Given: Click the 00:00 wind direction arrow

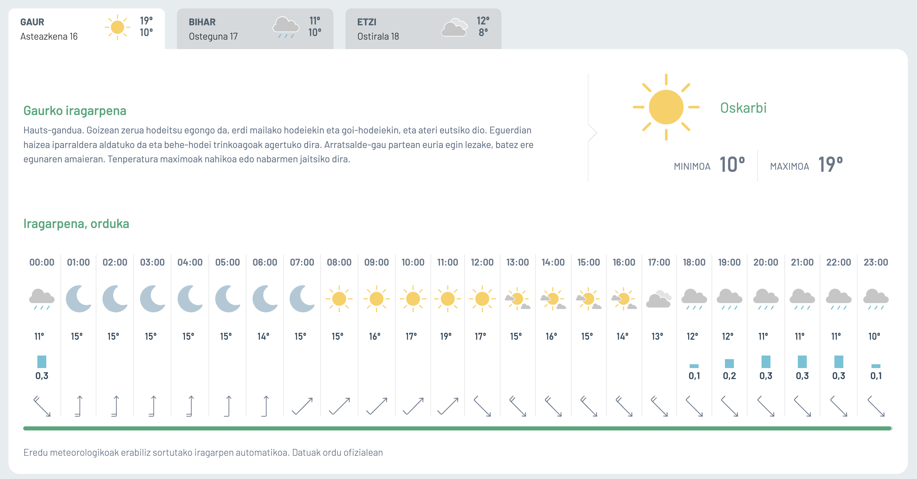Looking at the screenshot, I should click(42, 406).
